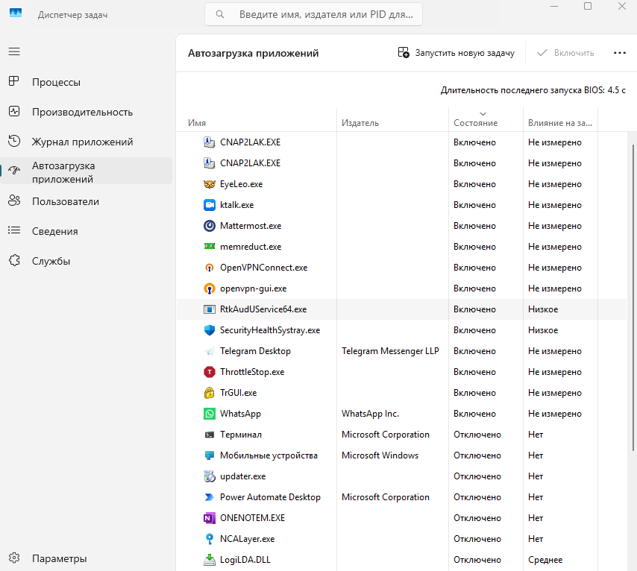
Task: Click the search field at the top
Action: pos(313,14)
